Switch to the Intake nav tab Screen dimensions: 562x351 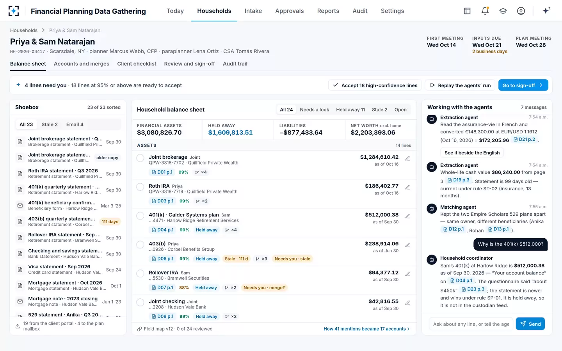coord(253,11)
